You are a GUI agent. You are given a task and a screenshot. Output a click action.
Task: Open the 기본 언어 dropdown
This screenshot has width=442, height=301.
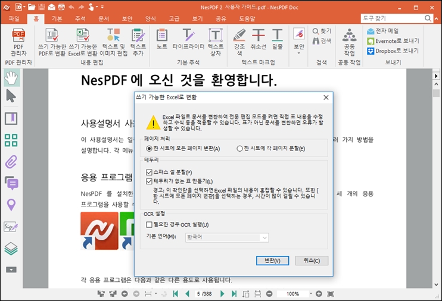click(x=227, y=237)
